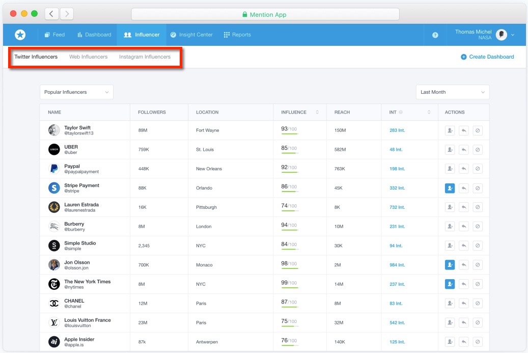Reply to Simple Studio with the arrow icon
Screen dimensions: 528x353
pos(464,246)
